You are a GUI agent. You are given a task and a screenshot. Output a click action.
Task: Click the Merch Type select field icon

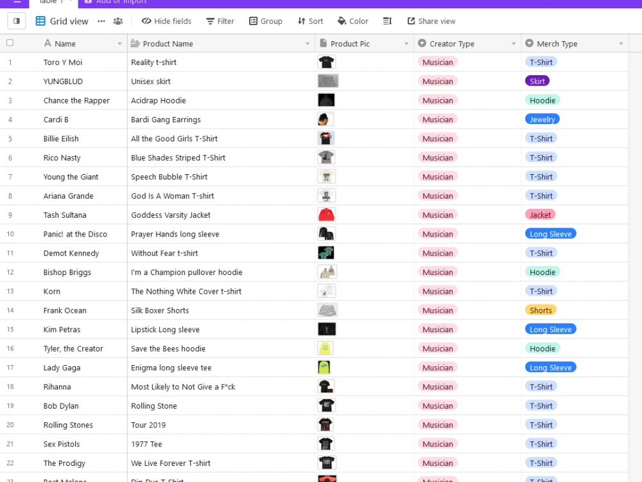(x=530, y=43)
